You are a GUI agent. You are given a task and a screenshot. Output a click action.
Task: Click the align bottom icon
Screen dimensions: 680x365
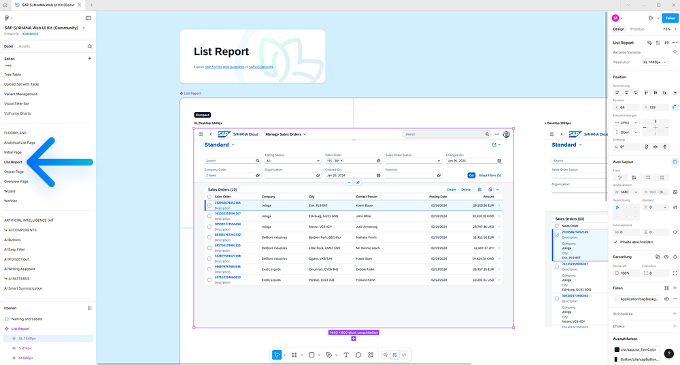664,92
